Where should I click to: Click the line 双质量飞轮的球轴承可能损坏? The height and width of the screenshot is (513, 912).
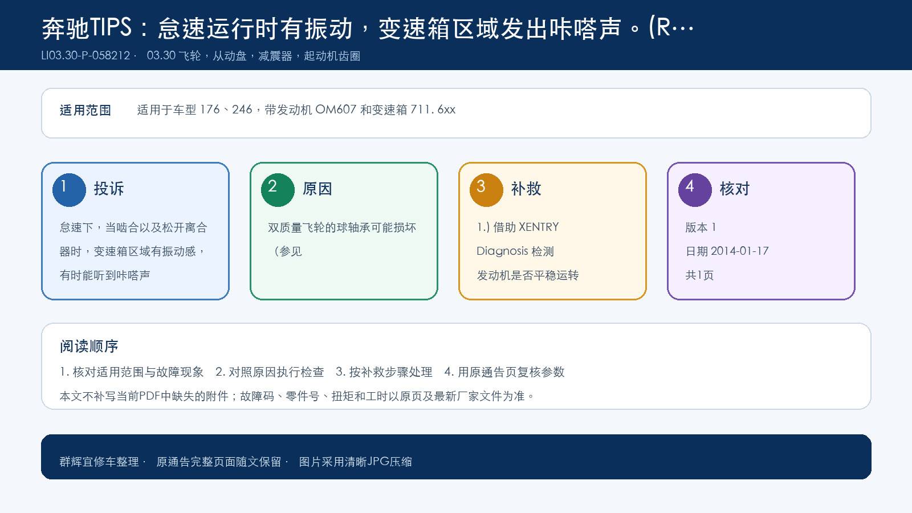click(x=342, y=227)
